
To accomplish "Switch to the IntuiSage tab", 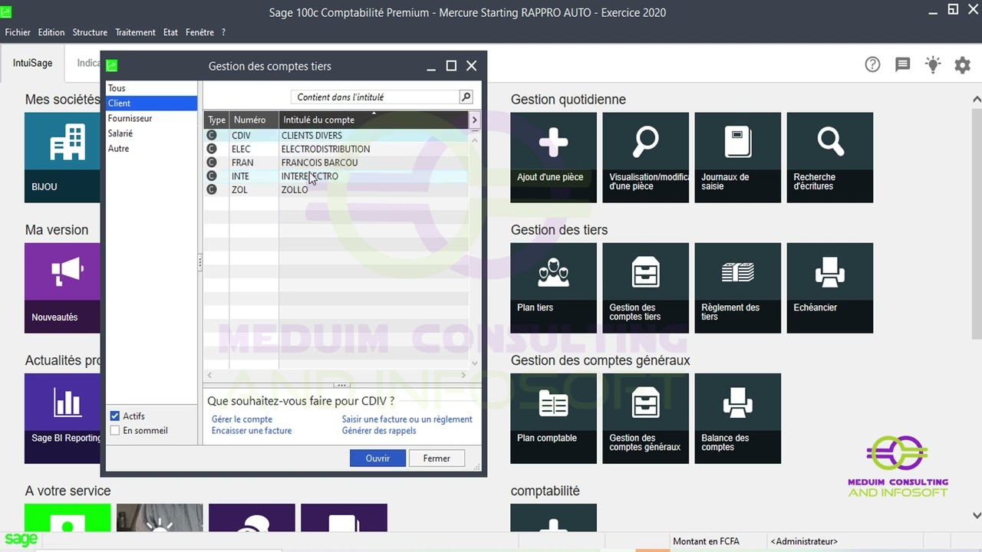I will (32, 63).
